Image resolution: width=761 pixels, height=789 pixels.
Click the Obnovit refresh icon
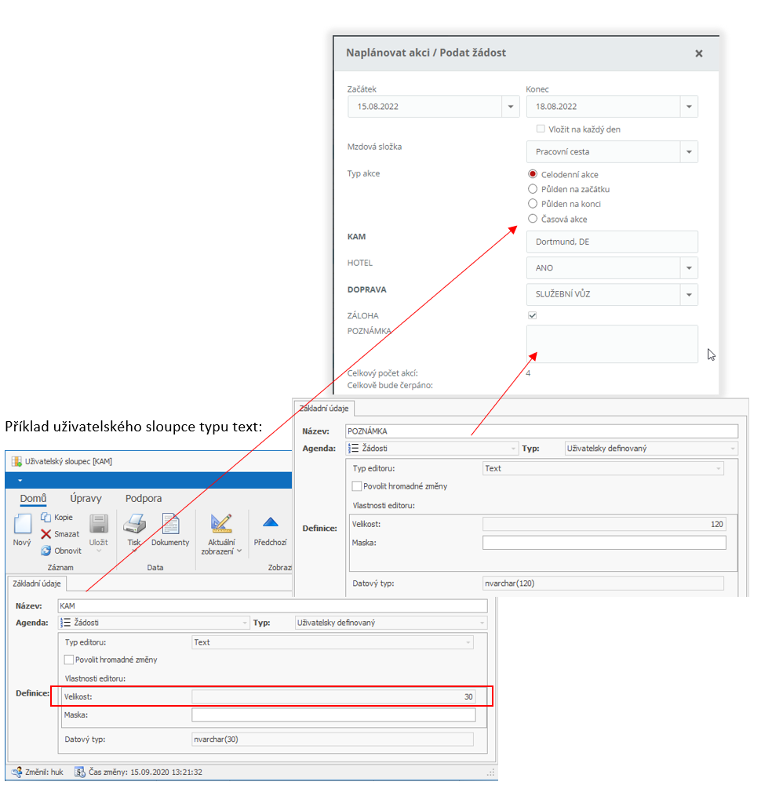pos(46,551)
